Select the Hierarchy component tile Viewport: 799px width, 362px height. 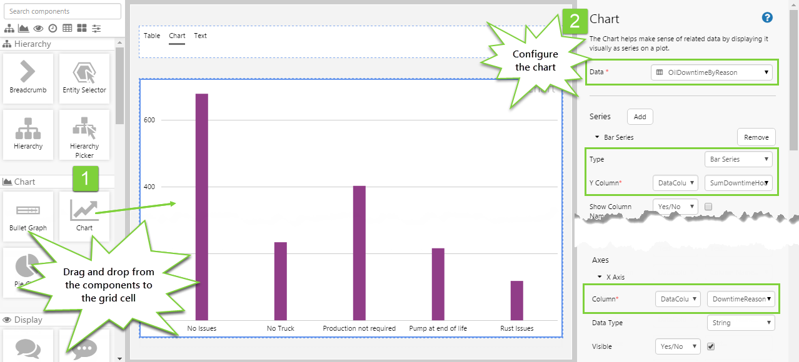click(28, 134)
